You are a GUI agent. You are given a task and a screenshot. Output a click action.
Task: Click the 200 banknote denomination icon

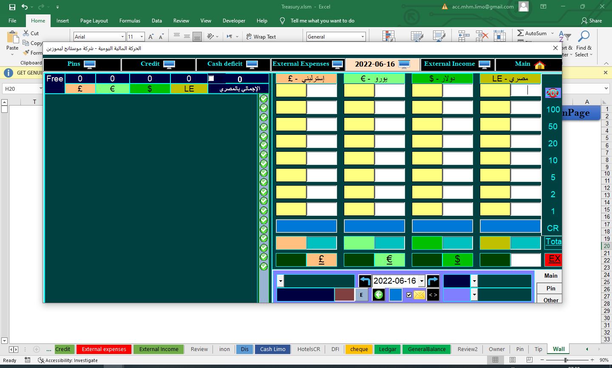click(552, 93)
